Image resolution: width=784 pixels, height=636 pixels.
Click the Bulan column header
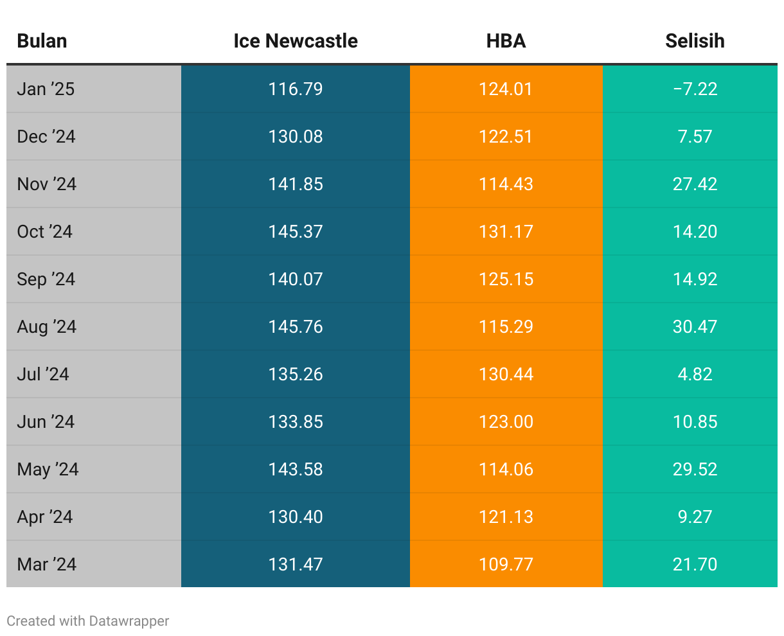point(42,41)
